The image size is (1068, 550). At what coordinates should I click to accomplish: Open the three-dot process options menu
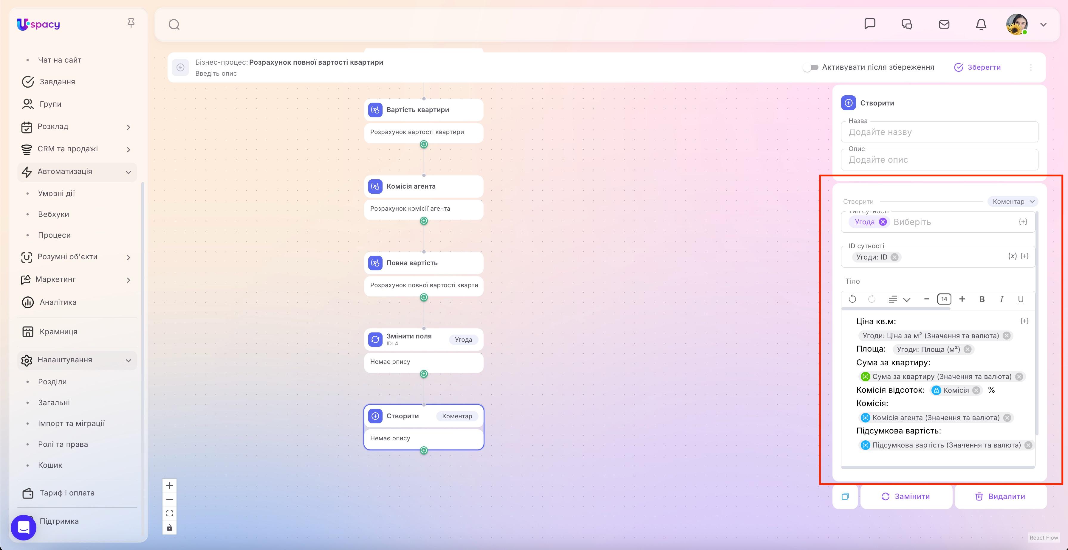point(1031,67)
